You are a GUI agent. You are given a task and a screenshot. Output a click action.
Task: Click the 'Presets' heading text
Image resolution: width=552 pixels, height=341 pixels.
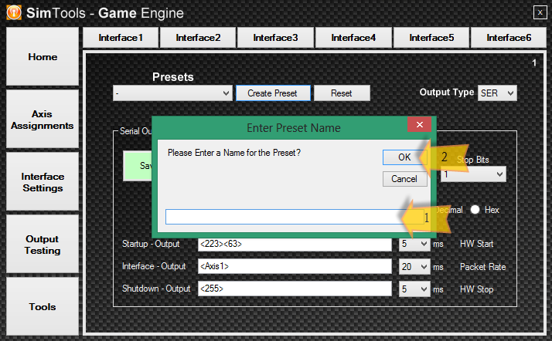click(x=173, y=77)
